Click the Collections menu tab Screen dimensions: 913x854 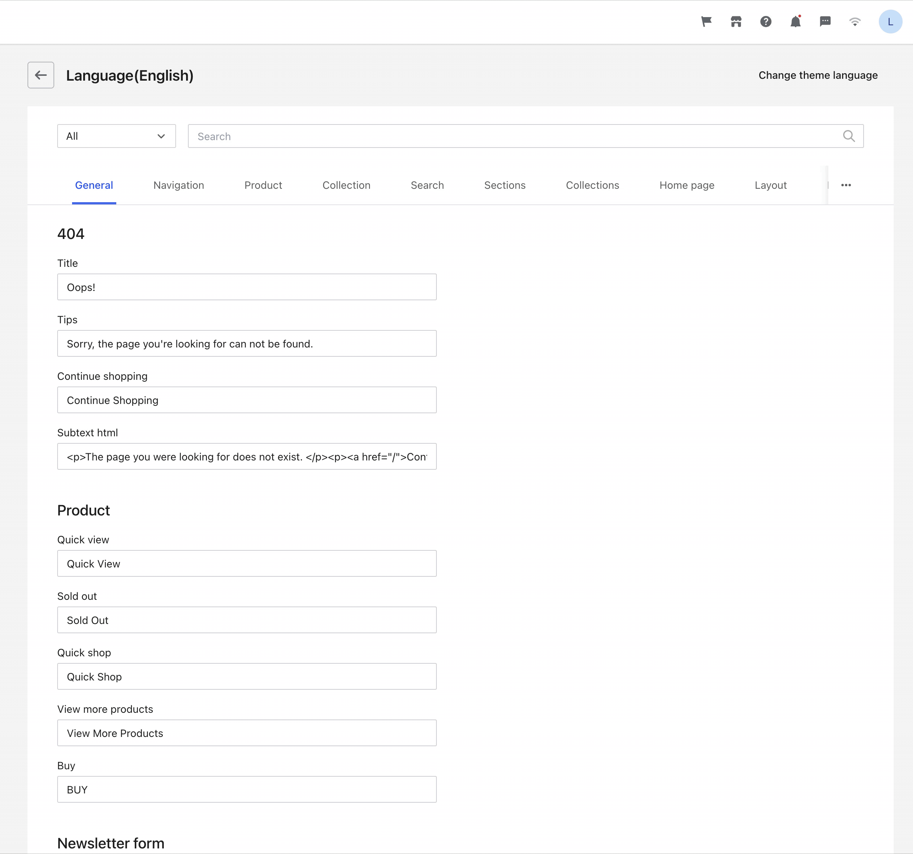point(592,185)
